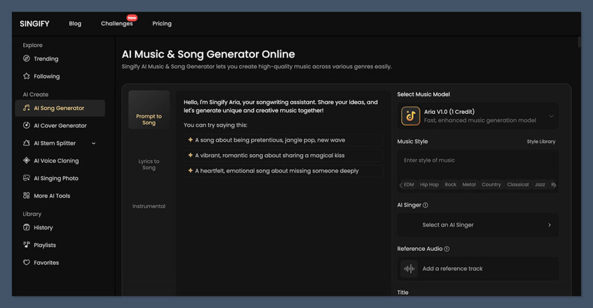Click the Aria V1.0 (1 Credit) model name
This screenshot has width=593, height=308.
click(449, 112)
